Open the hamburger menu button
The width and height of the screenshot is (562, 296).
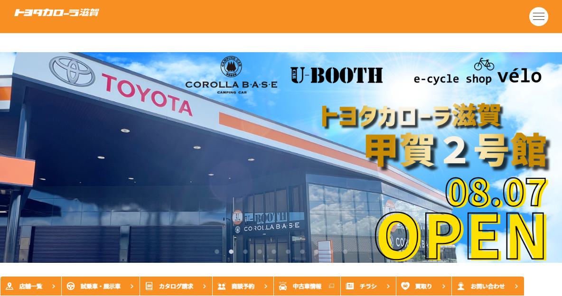538,17
